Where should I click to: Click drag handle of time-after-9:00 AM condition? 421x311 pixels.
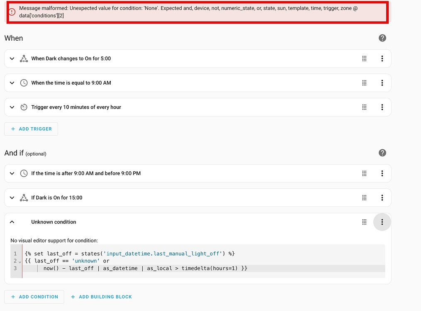(364, 173)
